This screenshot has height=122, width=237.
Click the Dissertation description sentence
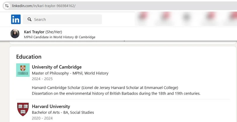[116, 93]
